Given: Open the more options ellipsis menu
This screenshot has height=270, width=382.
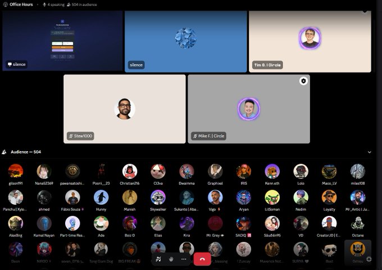Looking at the screenshot, I should (184, 259).
